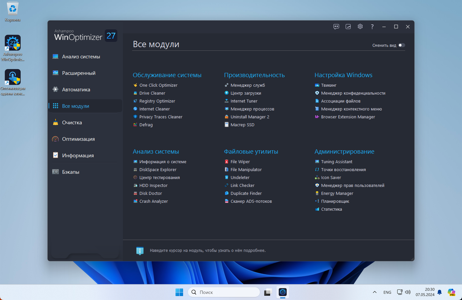
Task: Open the Windows Start menu
Action: [179, 292]
